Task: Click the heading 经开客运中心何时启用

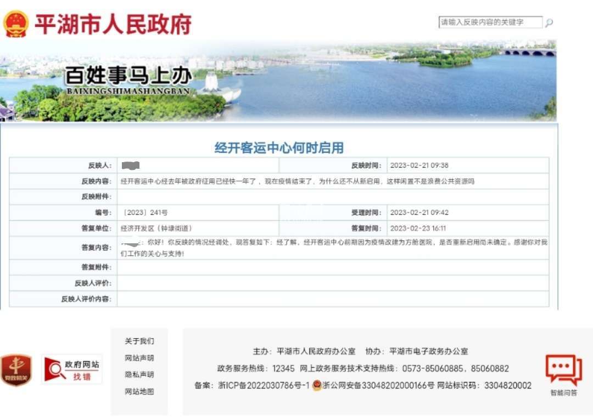Action: coord(279,147)
